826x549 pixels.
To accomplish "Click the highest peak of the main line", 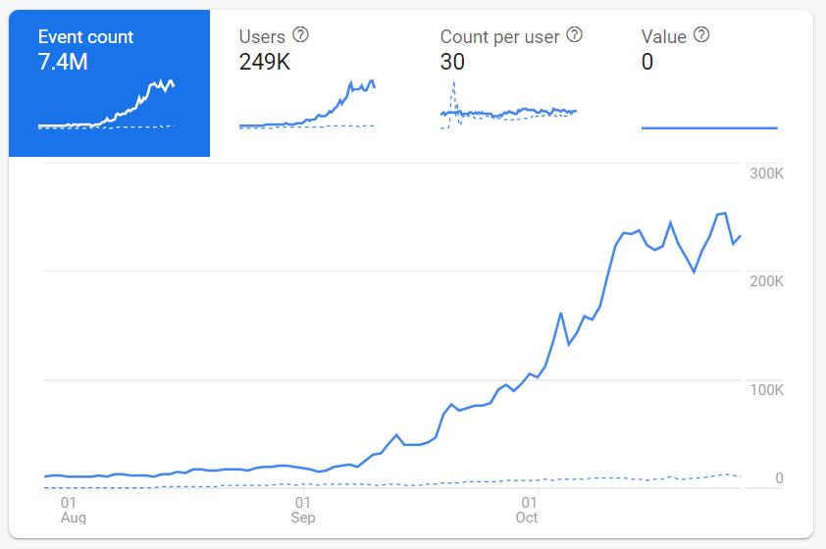I will pos(725,213).
